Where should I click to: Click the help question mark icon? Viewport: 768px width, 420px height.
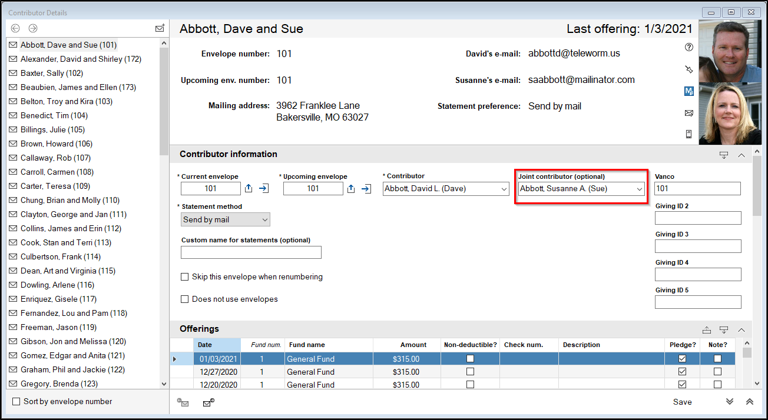[688, 47]
